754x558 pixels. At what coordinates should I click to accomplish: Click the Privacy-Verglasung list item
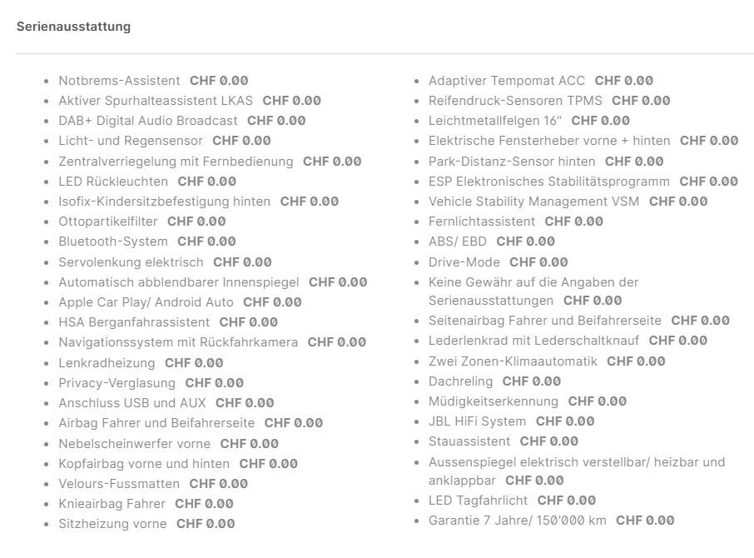[117, 383]
